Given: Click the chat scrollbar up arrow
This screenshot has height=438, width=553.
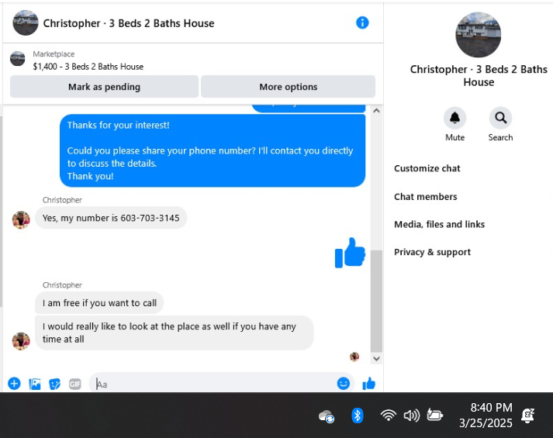Looking at the screenshot, I should (376, 111).
